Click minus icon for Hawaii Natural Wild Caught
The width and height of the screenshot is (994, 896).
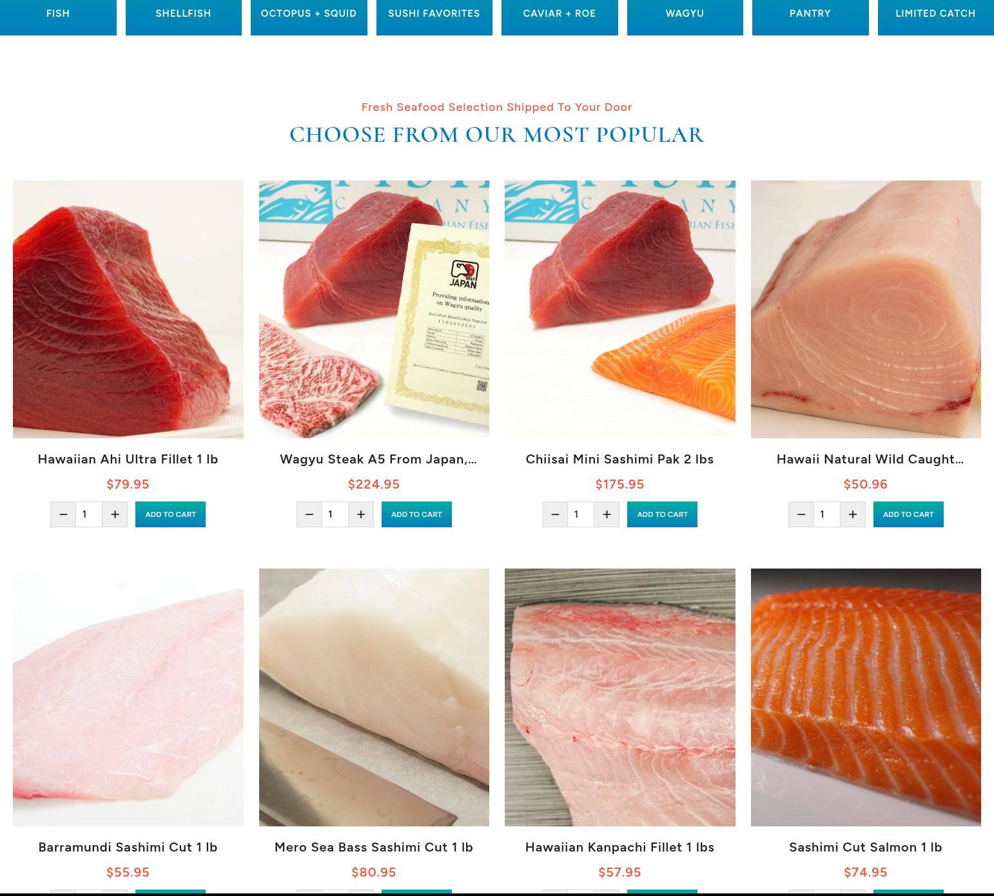click(801, 514)
